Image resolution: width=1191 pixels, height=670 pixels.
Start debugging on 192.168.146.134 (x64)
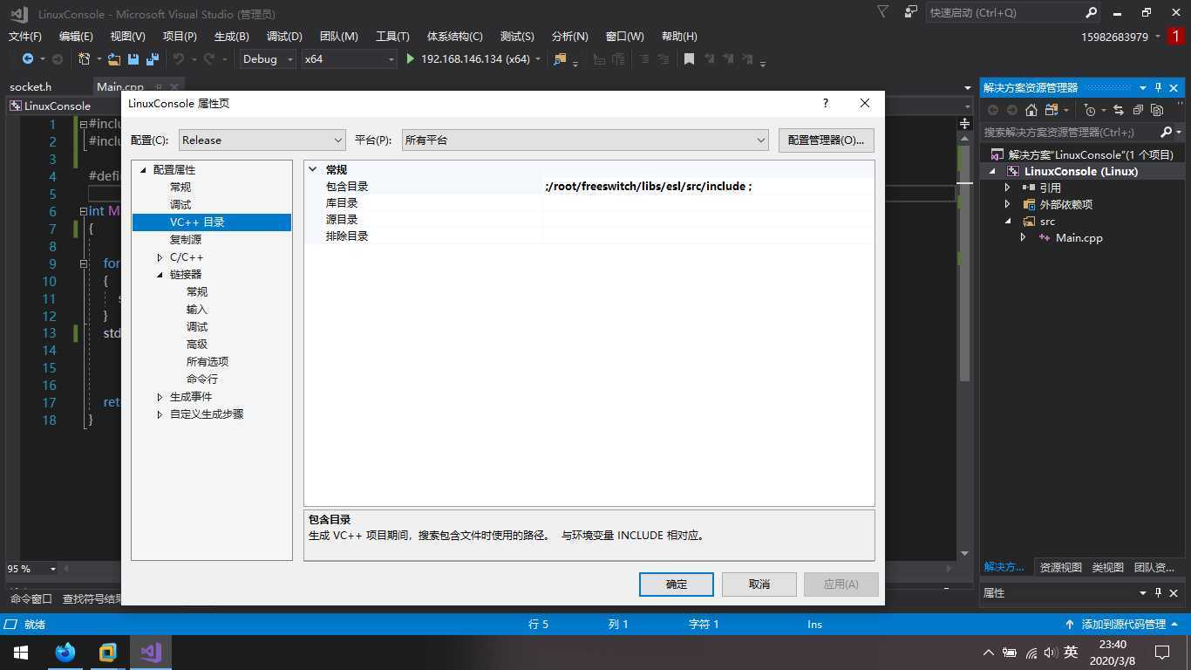(468, 59)
